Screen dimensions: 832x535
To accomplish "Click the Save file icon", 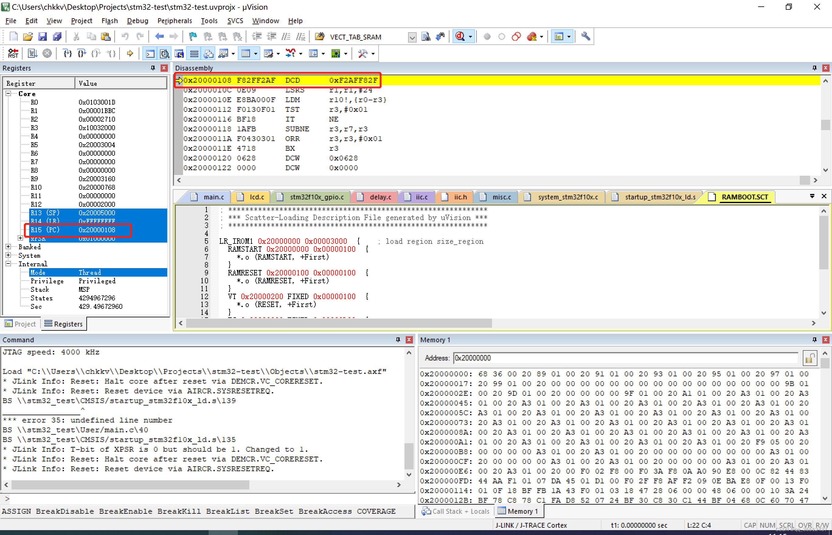I will click(x=42, y=36).
